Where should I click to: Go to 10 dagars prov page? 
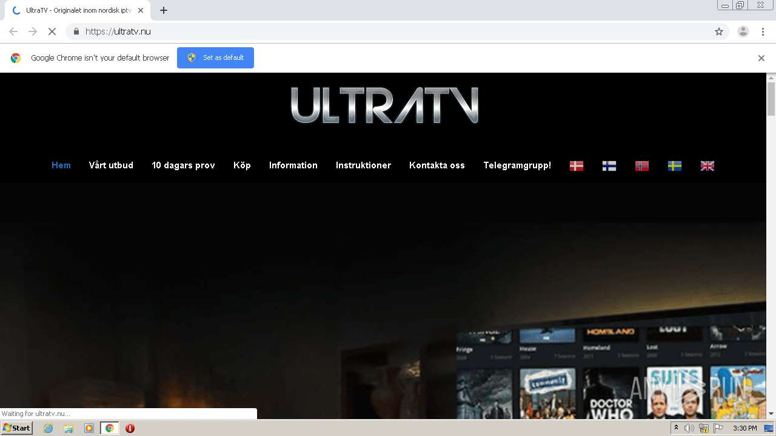183,165
